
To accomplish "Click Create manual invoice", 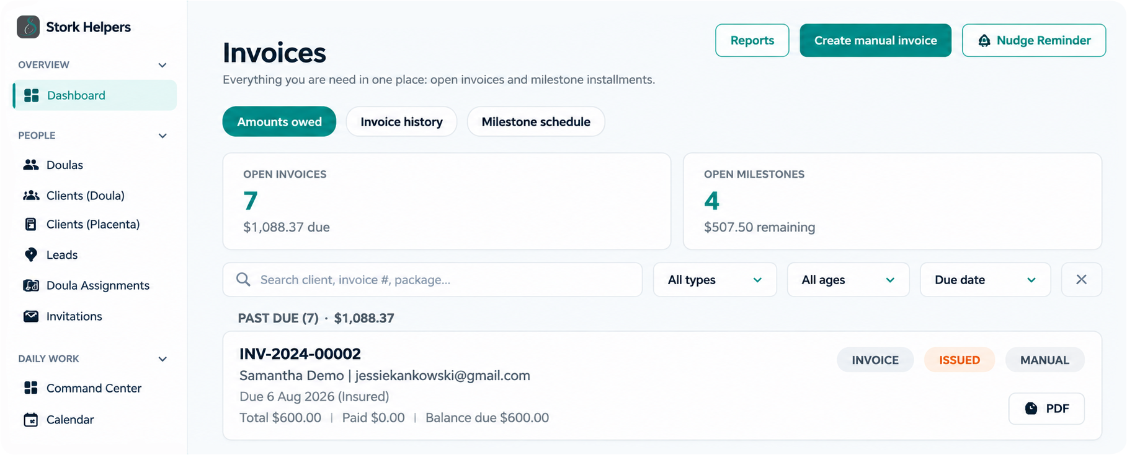I will [x=876, y=40].
